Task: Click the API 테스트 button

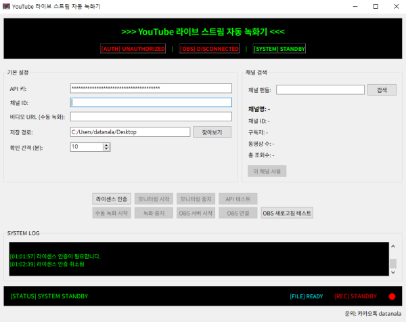Action: click(238, 199)
